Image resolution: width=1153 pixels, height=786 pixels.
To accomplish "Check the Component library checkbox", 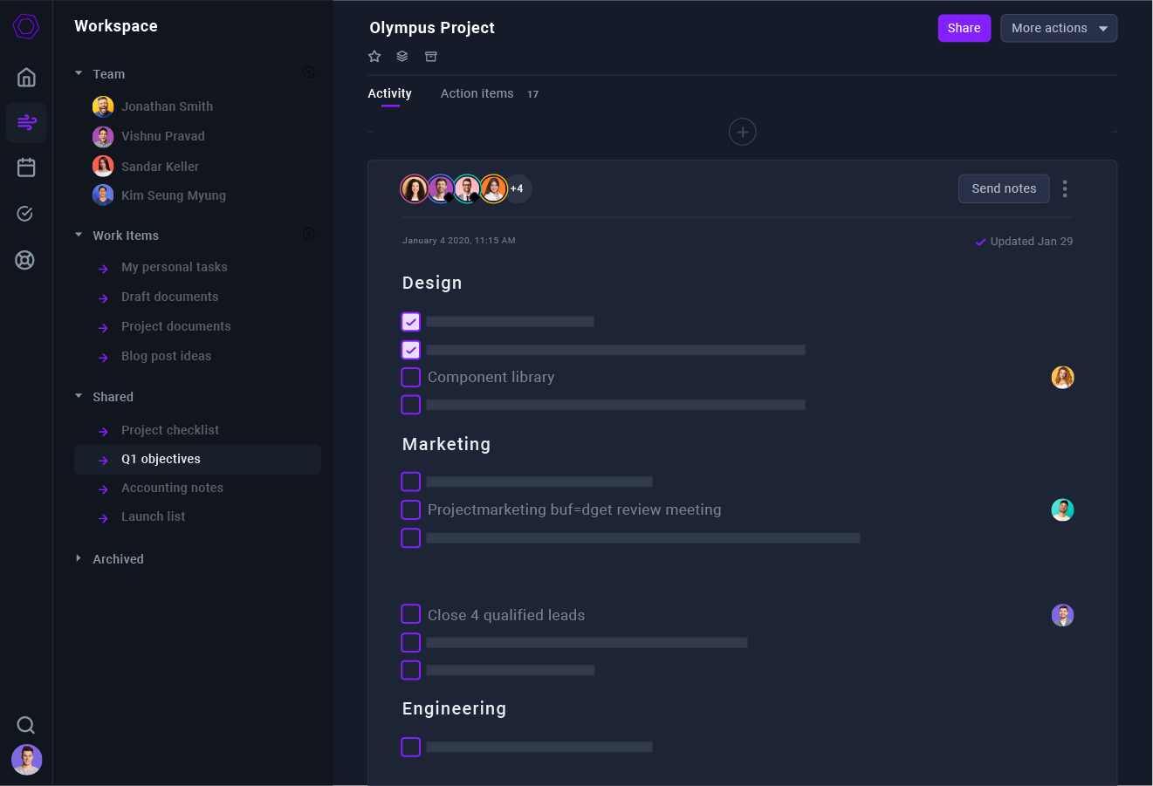I will [x=410, y=377].
